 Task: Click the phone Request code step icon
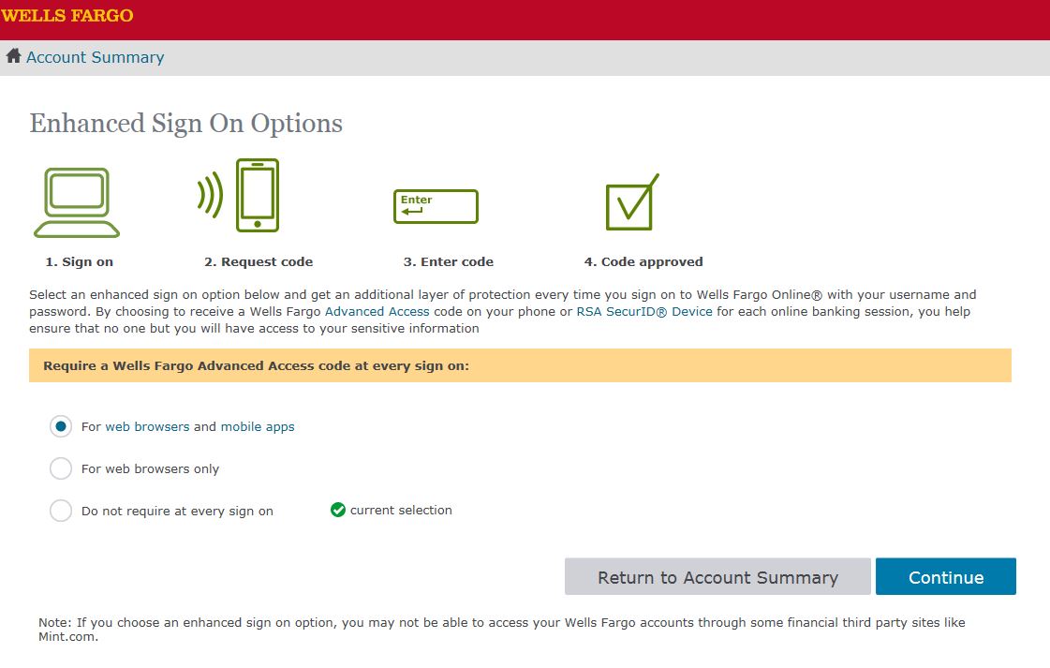pos(239,196)
